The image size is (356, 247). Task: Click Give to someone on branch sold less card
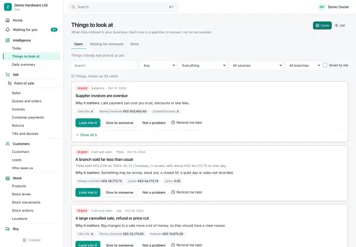click(x=120, y=192)
